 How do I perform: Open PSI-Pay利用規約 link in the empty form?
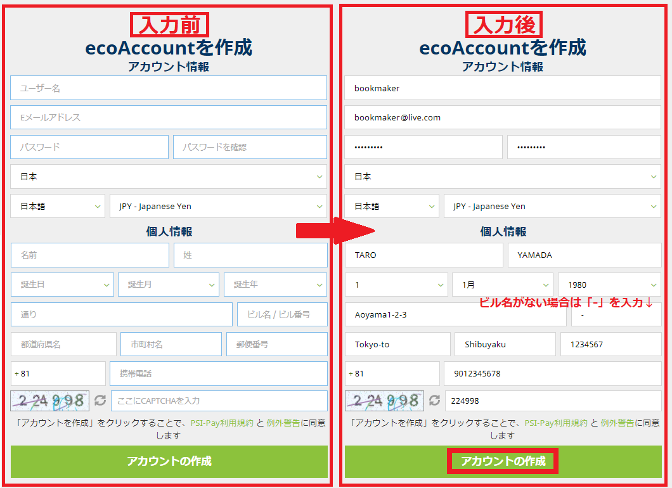(222, 423)
